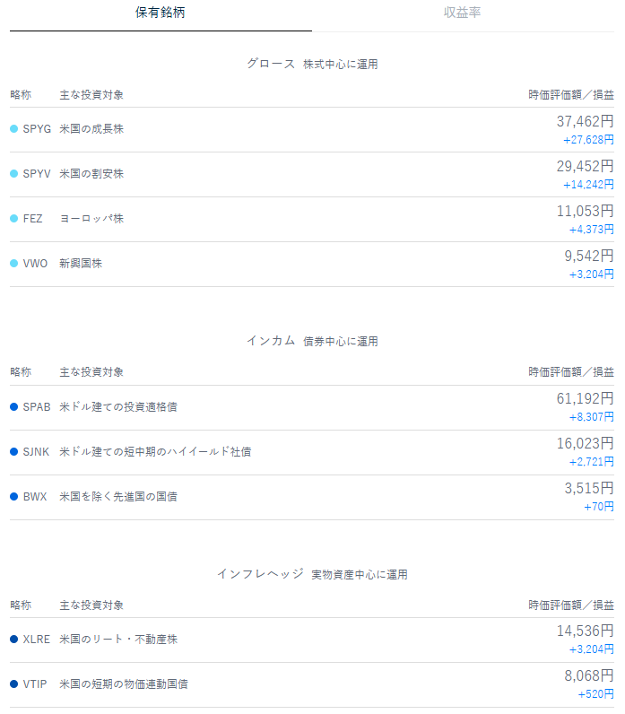Click the dark blue dot beside XLRE
The width and height of the screenshot is (625, 714).
pos(14,640)
